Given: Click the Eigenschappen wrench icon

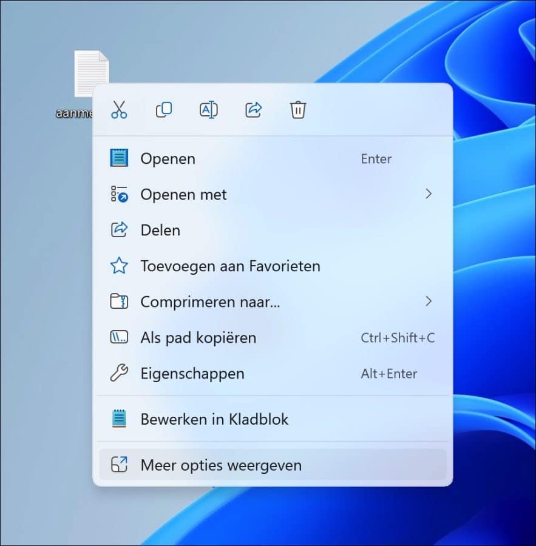Looking at the screenshot, I should click(120, 374).
